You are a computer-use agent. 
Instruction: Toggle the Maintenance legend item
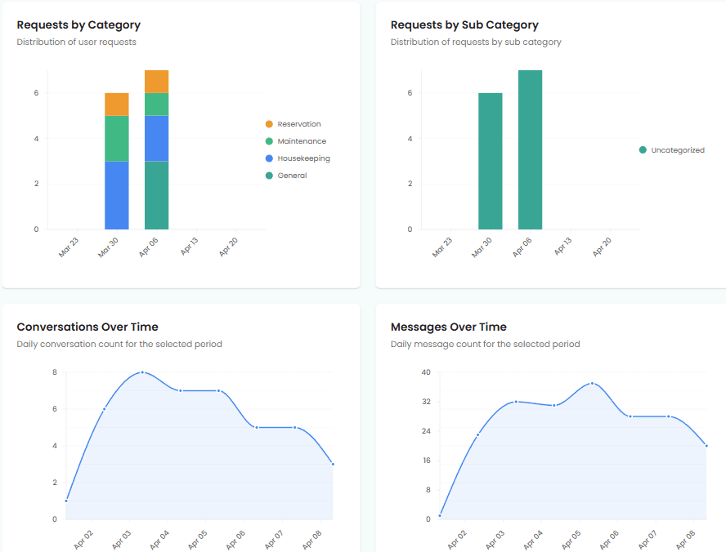coord(296,141)
